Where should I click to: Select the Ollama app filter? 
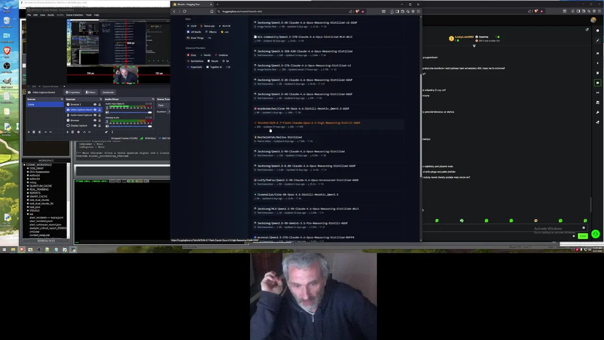coord(210,32)
